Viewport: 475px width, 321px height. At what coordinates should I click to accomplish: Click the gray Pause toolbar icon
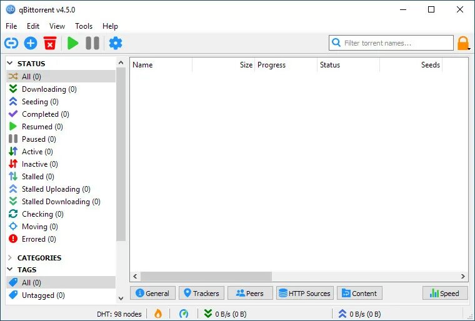(92, 43)
